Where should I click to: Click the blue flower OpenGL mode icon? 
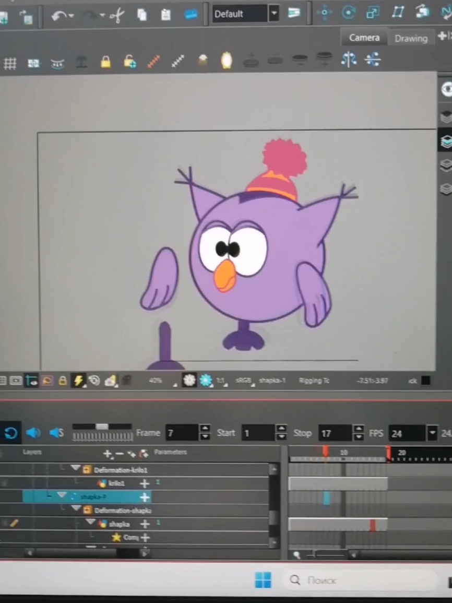[206, 381]
